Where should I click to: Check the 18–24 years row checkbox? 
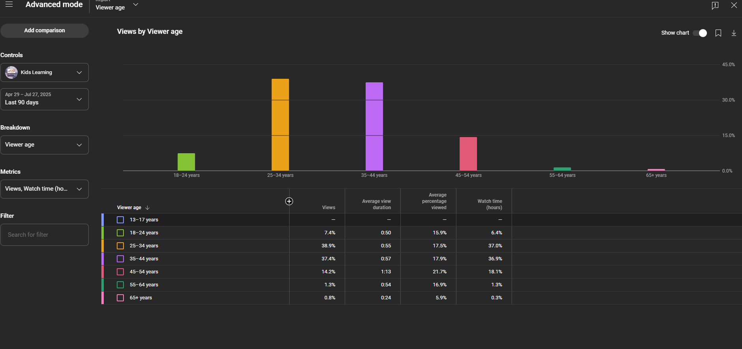pyautogui.click(x=120, y=233)
